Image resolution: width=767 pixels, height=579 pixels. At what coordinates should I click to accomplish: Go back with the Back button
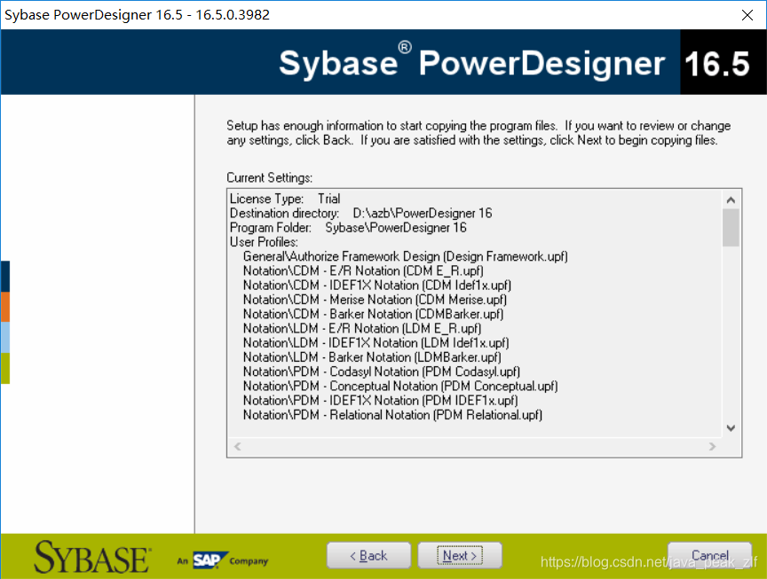[368, 556]
